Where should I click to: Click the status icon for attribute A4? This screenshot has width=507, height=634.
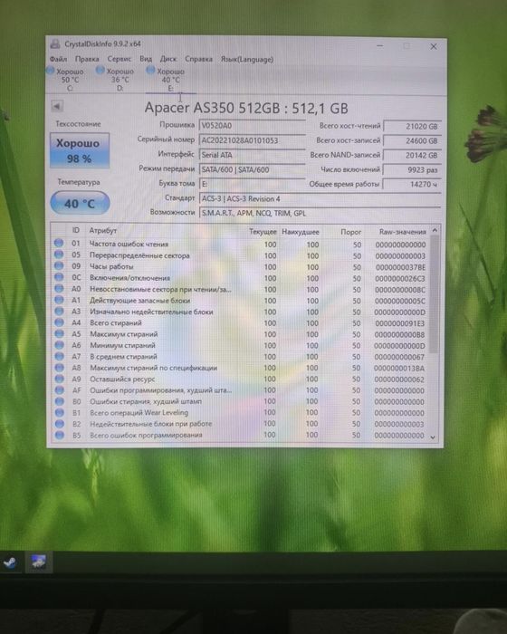point(59,322)
